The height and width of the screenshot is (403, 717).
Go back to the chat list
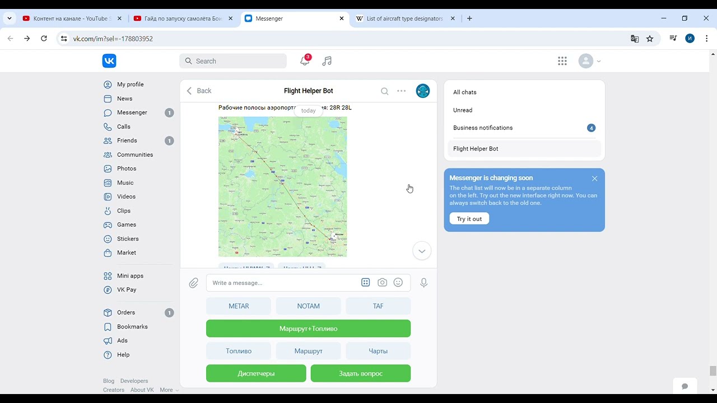click(x=199, y=91)
